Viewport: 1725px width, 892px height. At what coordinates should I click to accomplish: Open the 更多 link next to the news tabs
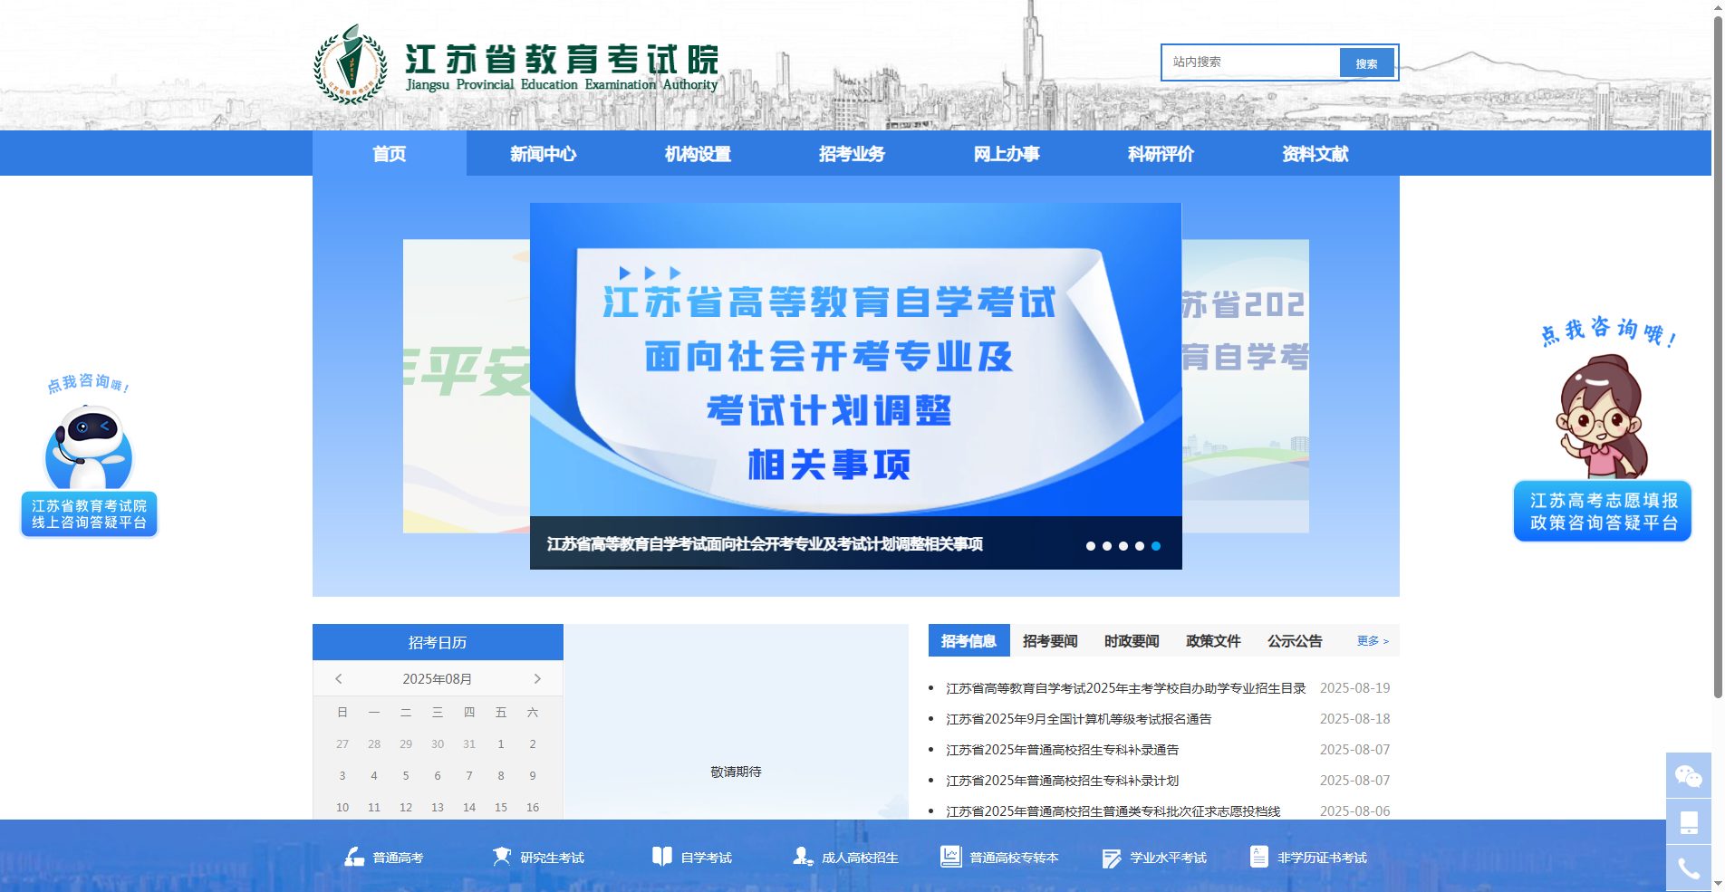coord(1370,641)
